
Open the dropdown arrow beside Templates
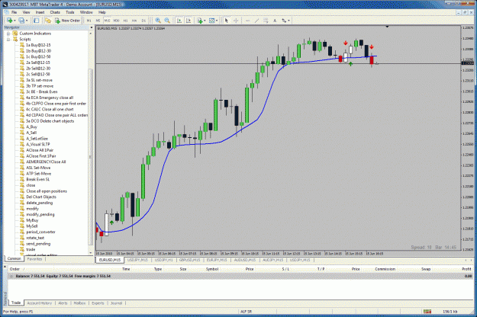[x=217, y=21]
